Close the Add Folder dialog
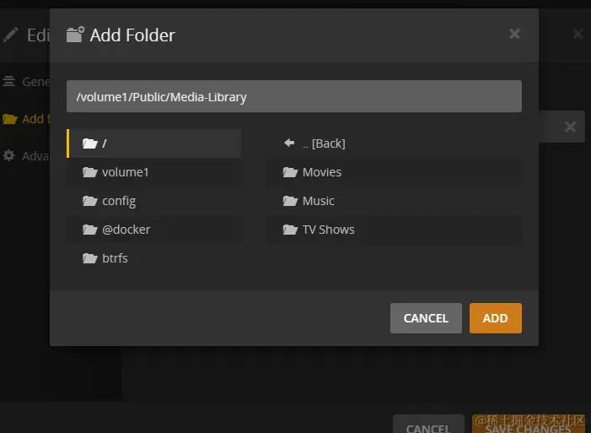 click(514, 34)
